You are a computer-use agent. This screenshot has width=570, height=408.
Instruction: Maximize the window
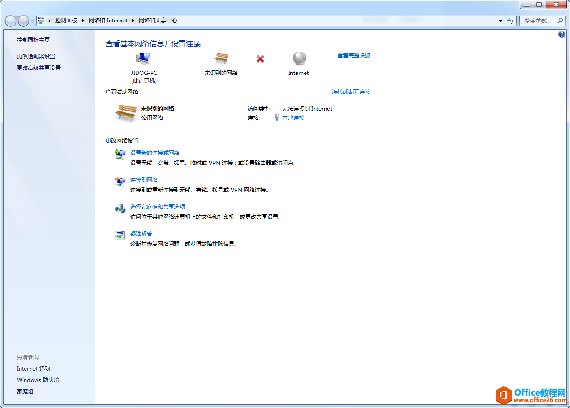[x=539, y=4]
